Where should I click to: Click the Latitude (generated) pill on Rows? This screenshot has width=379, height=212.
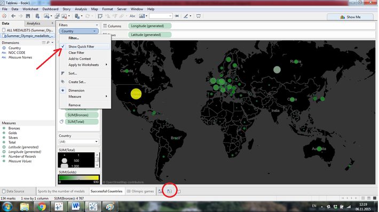149,35
